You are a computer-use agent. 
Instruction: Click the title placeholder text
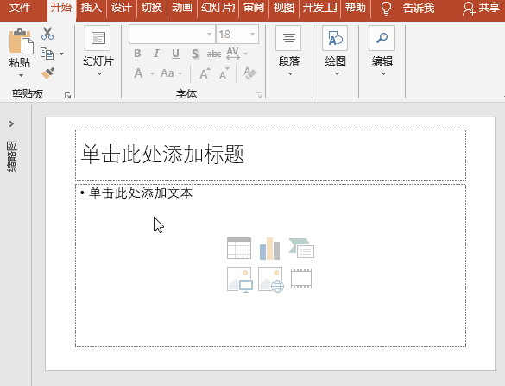coord(162,154)
